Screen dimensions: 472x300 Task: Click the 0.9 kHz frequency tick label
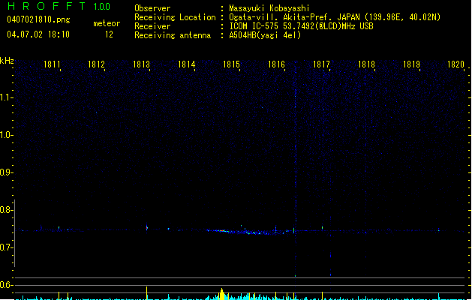[6, 172]
